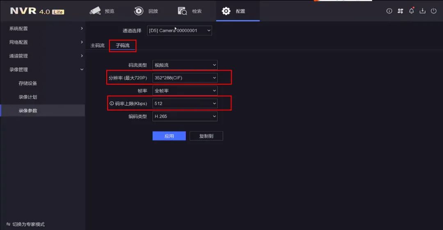The width and height of the screenshot is (443, 230).
Task: Open the search (检索) page
Action: tap(190, 11)
